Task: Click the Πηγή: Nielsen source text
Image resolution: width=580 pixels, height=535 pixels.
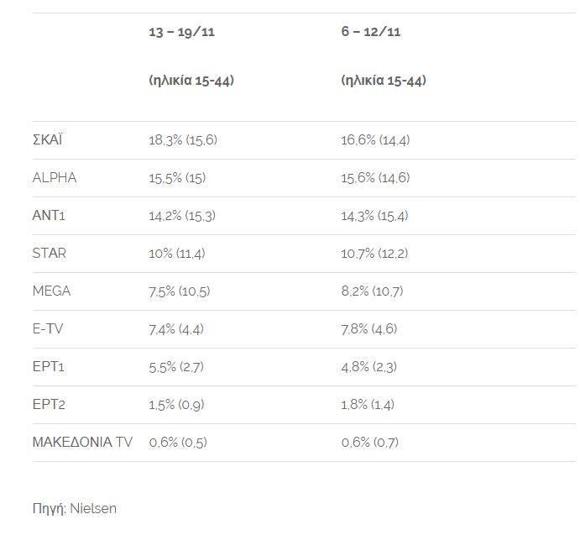Action: [x=74, y=508]
